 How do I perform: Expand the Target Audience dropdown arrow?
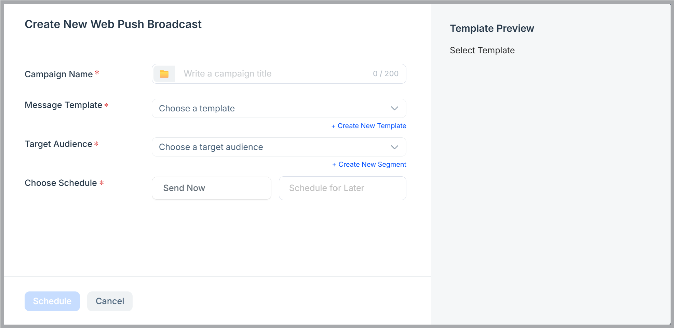[394, 147]
